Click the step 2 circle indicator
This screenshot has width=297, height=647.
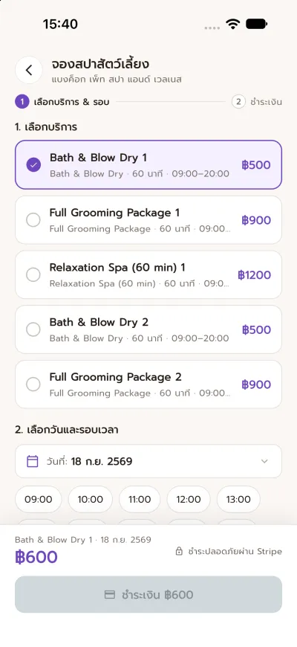tap(238, 101)
